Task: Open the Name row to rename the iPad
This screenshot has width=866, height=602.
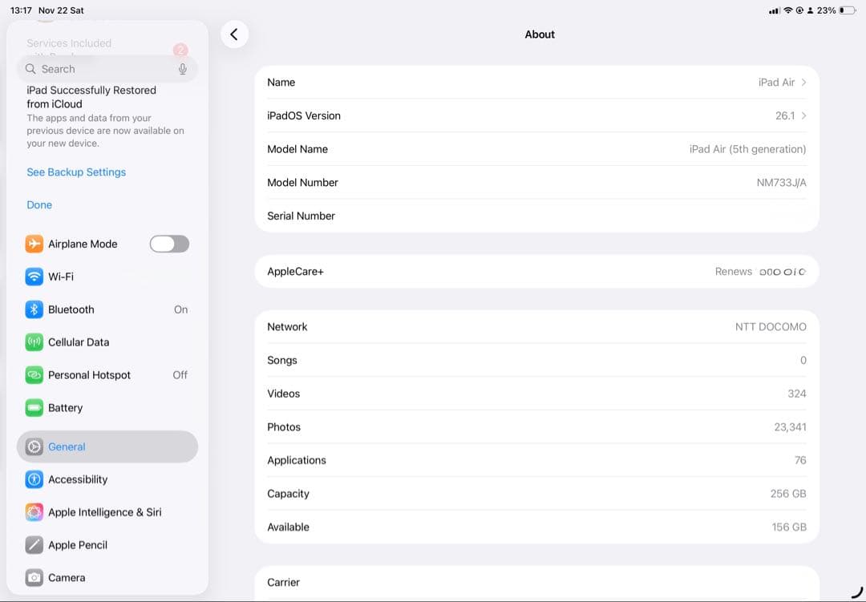Action: coord(537,82)
